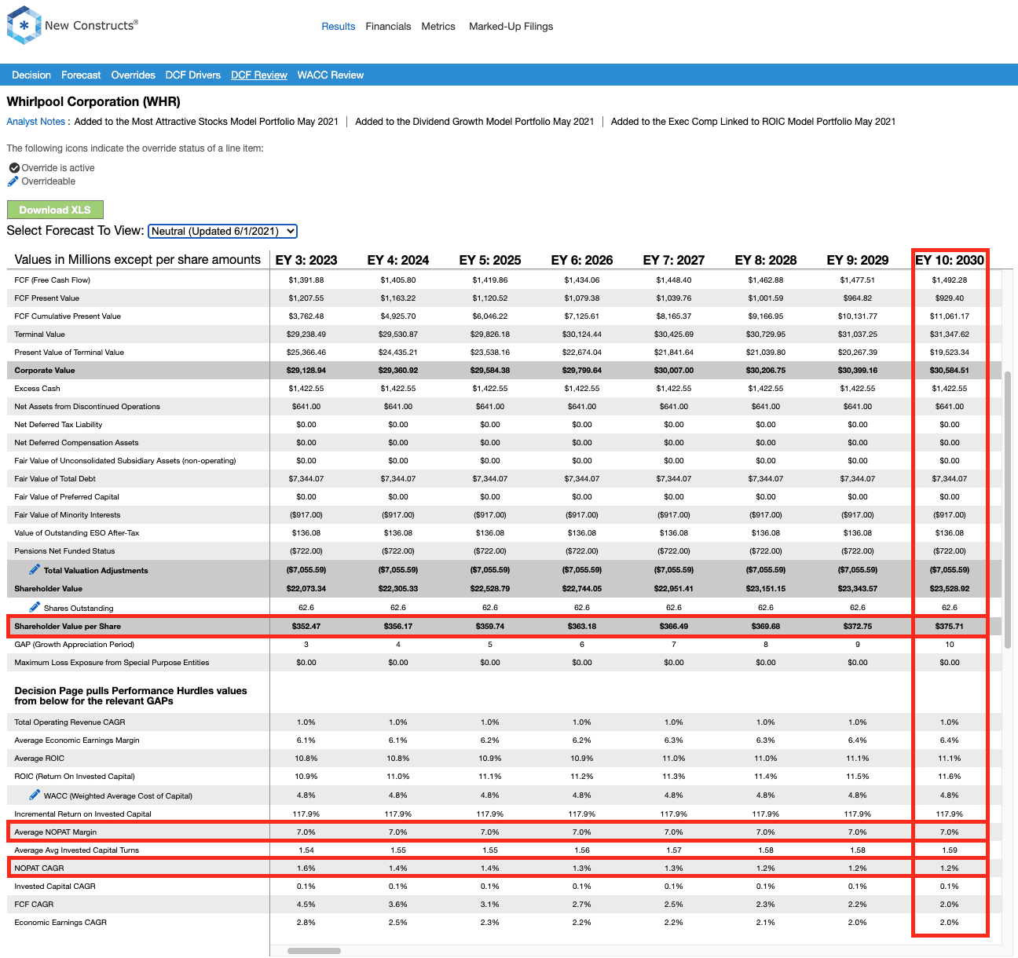The width and height of the screenshot is (1018, 958).
Task: Click the $30,584.51 Corporate Value cell
Action: (x=950, y=371)
